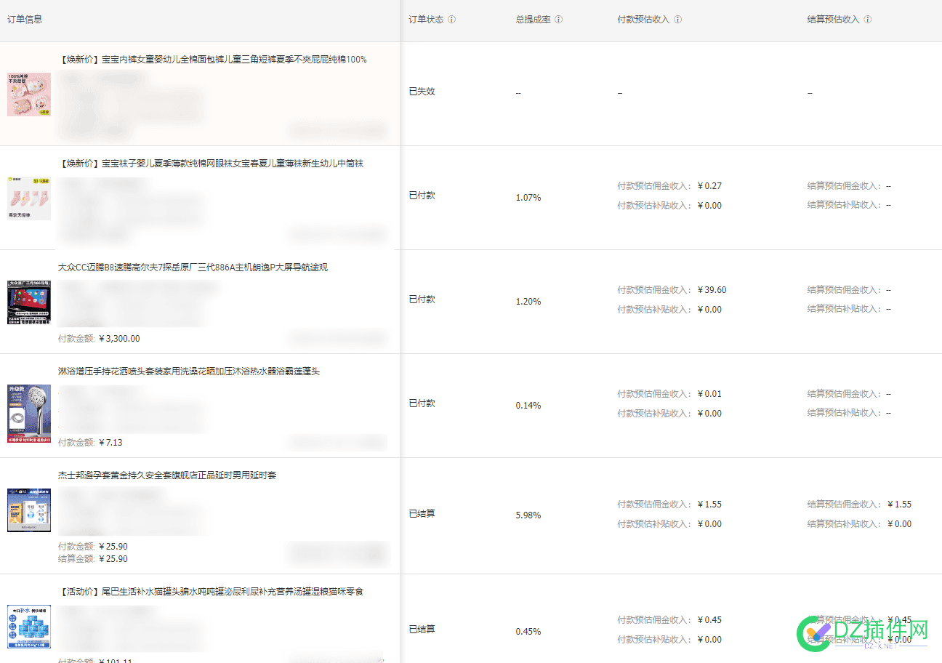Image resolution: width=942 pixels, height=663 pixels.
Task: Click the 总提成率 column header text
Action: click(533, 20)
